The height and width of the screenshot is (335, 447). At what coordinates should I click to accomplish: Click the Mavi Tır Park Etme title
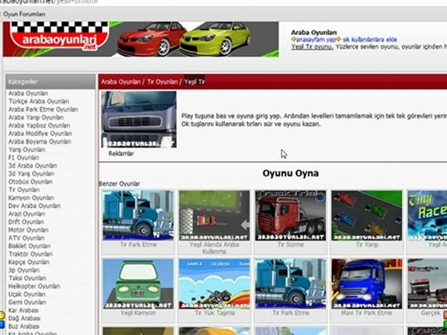(367, 313)
